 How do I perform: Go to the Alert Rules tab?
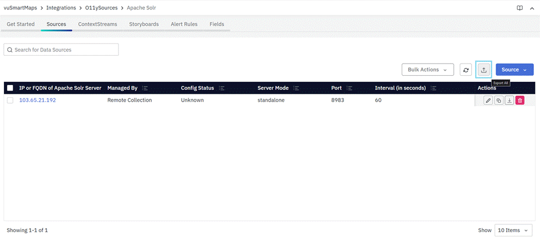coord(184,24)
